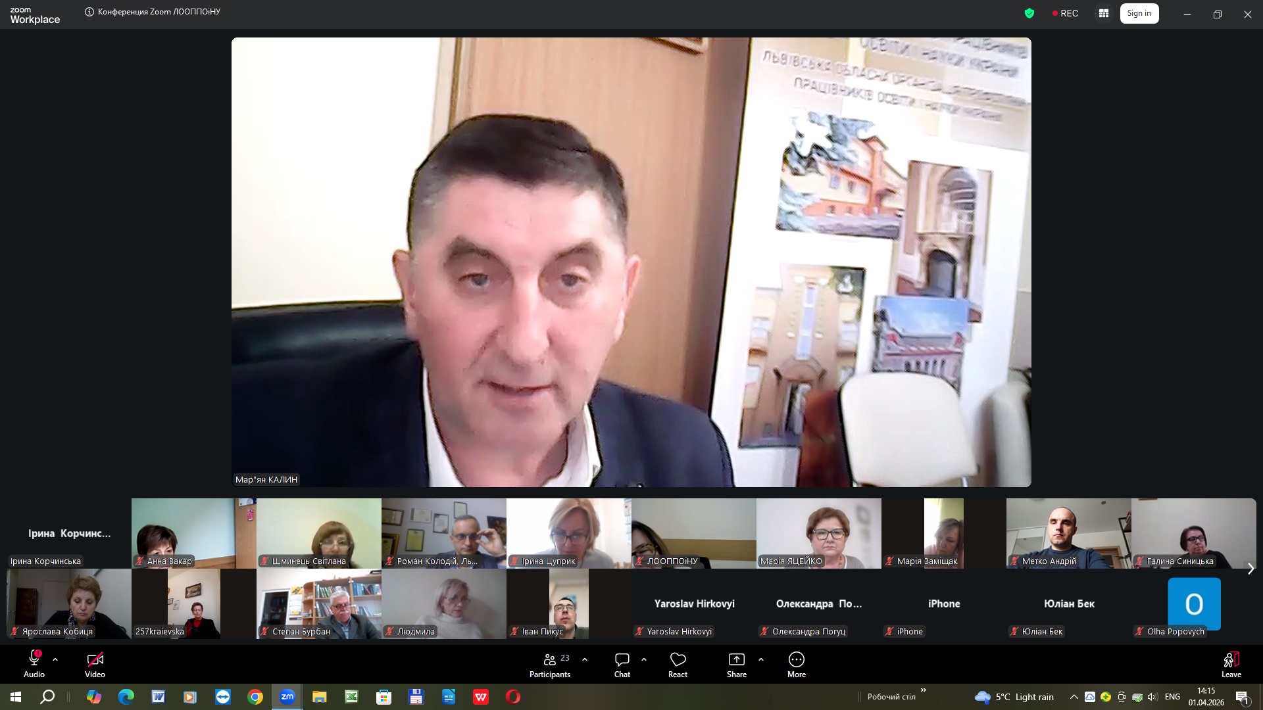Start video with the Video toggle

[x=95, y=659]
